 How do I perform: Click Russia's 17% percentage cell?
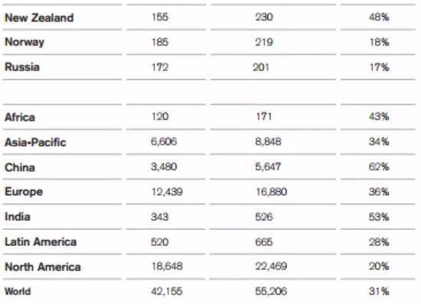click(379, 67)
